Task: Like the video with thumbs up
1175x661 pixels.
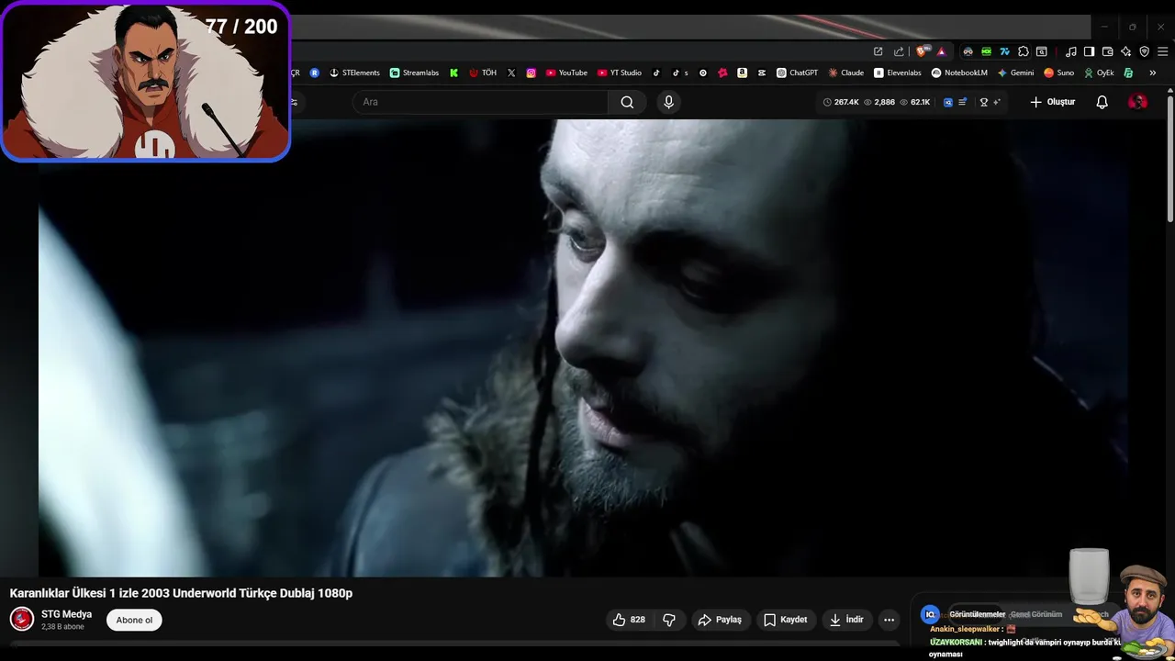Action: click(x=629, y=620)
